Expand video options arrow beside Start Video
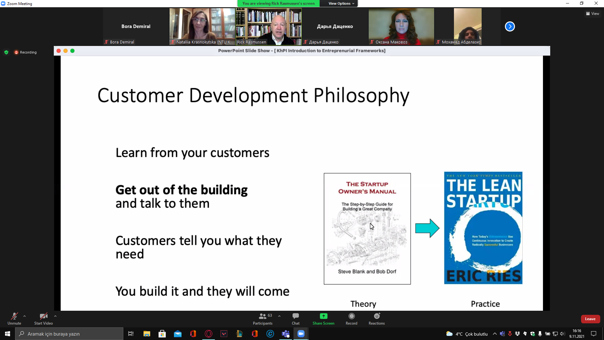604x340 pixels. coord(55,316)
